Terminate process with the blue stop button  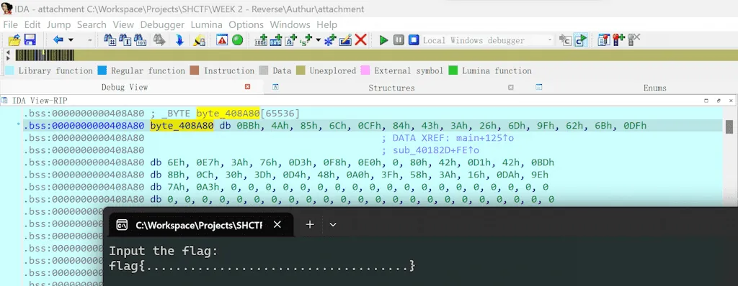[414, 40]
